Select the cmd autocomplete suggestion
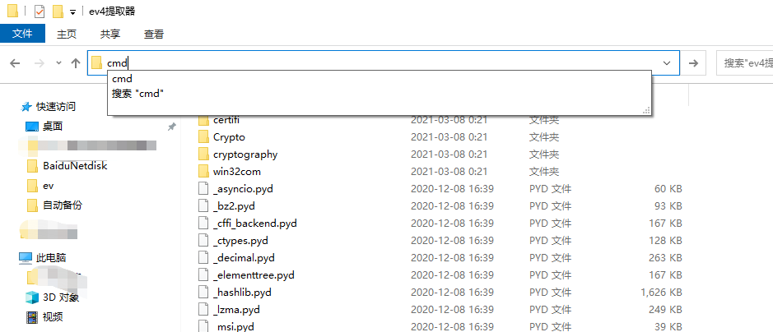The image size is (773, 332). click(x=122, y=79)
